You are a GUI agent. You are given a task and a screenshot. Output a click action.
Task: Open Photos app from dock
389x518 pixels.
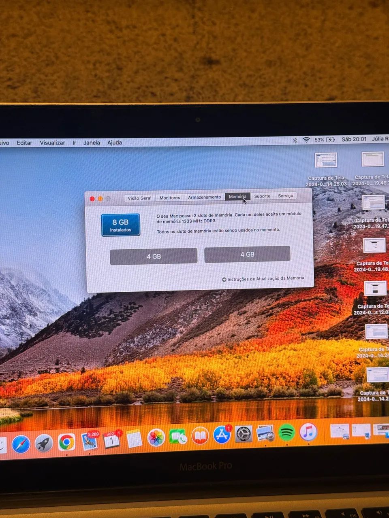156,437
